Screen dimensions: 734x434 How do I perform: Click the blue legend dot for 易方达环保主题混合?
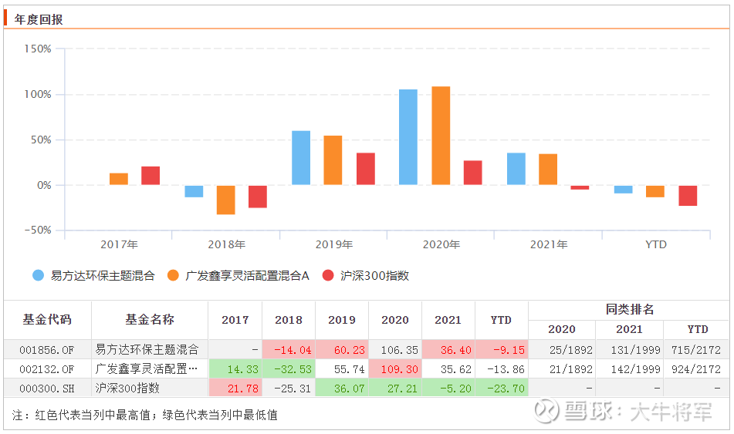tap(38, 275)
